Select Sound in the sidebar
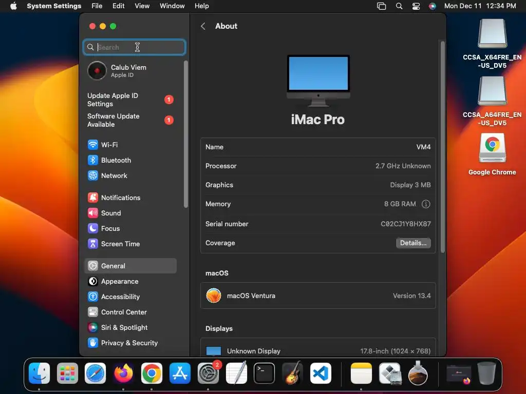The width and height of the screenshot is (526, 394). click(130, 213)
